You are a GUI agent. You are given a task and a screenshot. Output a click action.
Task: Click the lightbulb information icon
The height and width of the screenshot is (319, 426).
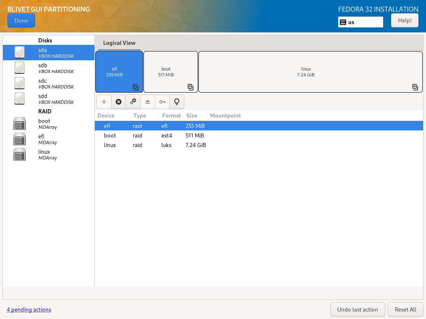click(177, 102)
